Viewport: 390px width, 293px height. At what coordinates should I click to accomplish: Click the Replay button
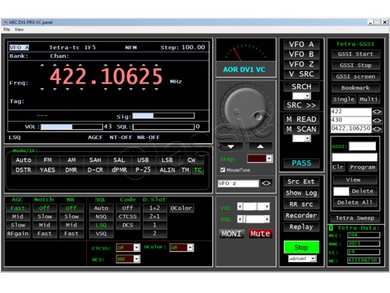tap(301, 227)
